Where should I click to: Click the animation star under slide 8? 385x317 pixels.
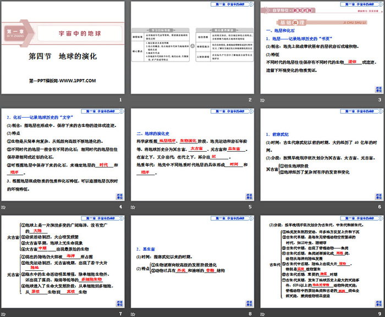pos(133,314)
